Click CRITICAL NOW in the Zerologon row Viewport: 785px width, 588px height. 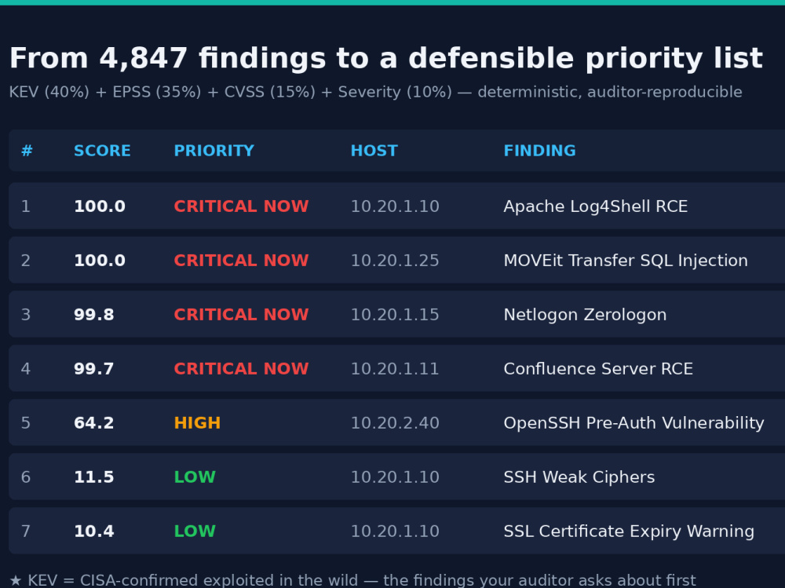241,315
